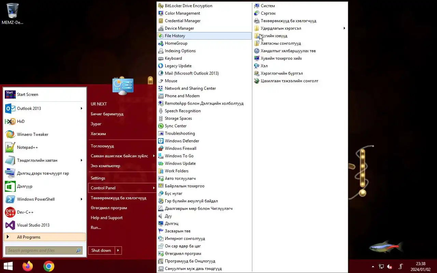Start Notepad++ from the Start menu
Image resolution: width=437 pixels, height=273 pixels.
(44, 147)
